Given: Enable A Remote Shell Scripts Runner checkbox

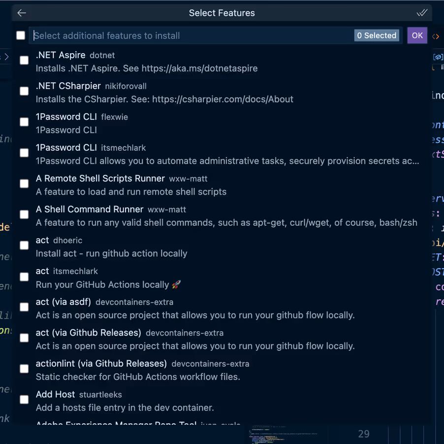Looking at the screenshot, I should pos(24,183).
